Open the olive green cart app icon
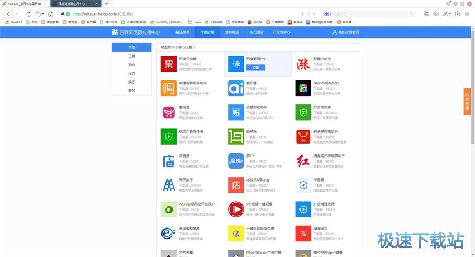 tap(236, 136)
